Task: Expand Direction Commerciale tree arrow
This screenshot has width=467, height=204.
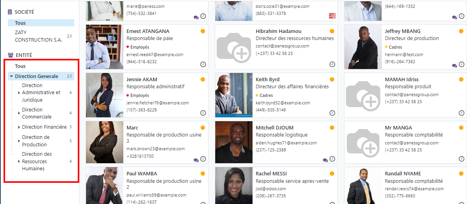Action: [x=19, y=113]
